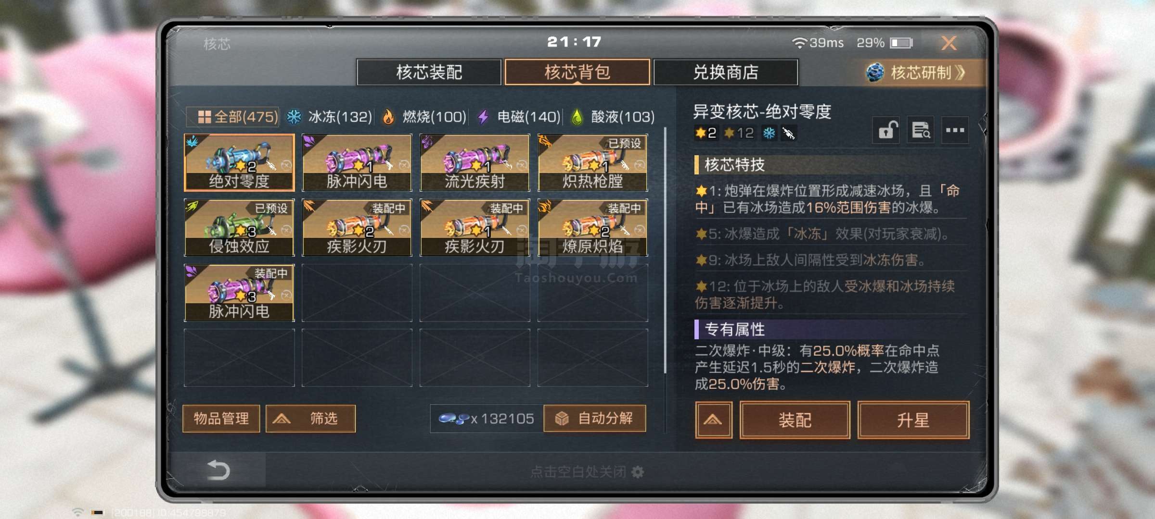Filter cores by 燃烧 flame icon
Screen dimensions: 1155x519
coord(388,117)
